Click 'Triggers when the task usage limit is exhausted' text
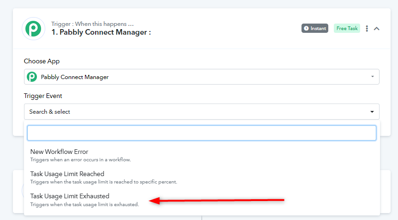This screenshot has width=398, height=220. pyautogui.click(x=84, y=204)
